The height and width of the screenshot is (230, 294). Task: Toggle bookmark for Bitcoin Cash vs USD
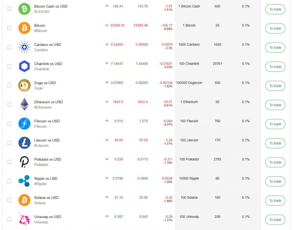click(9, 9)
